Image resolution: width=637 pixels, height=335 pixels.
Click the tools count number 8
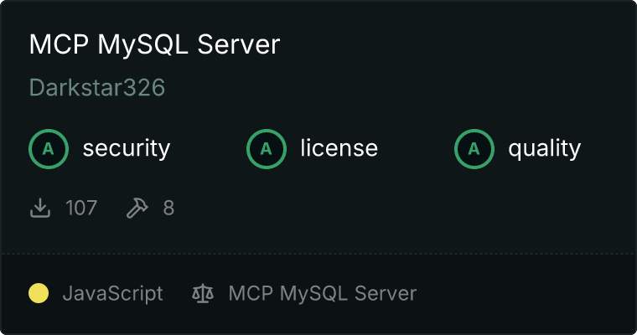click(168, 208)
